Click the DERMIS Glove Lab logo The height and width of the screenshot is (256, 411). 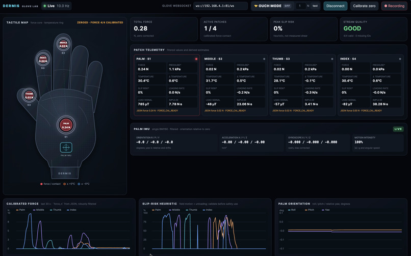click(20, 6)
